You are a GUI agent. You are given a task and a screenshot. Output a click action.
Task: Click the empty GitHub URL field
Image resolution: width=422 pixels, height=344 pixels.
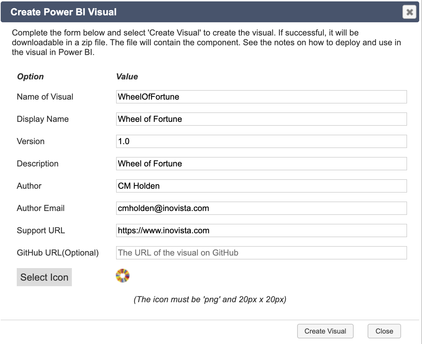coord(261,253)
